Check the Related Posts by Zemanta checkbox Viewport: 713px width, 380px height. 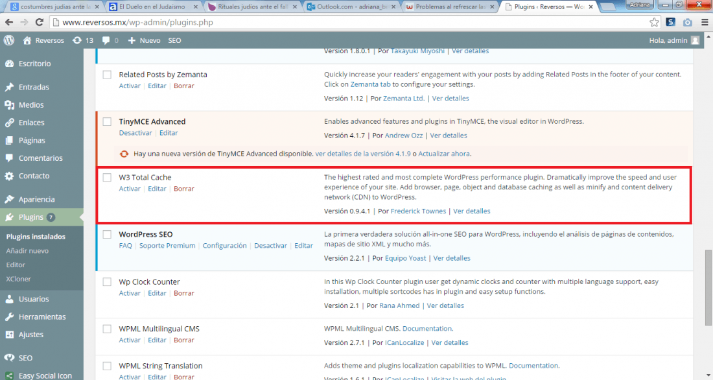point(107,75)
